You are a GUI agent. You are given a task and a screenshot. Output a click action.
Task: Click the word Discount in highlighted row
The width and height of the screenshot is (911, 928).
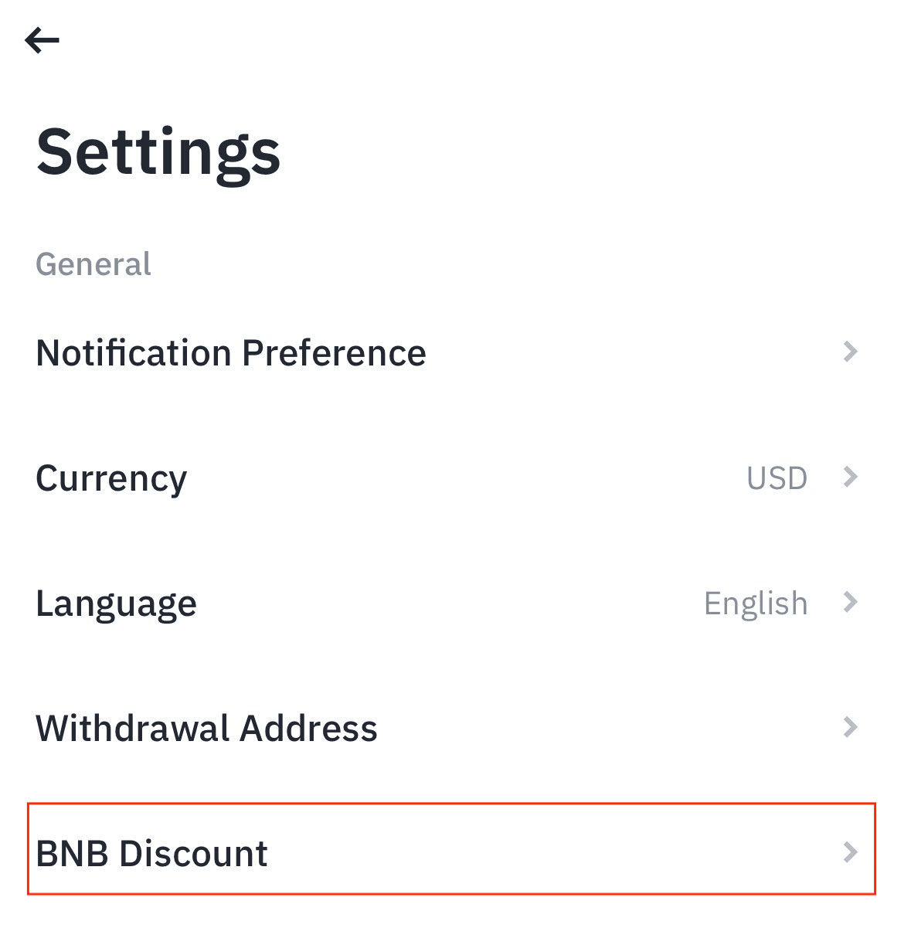193,854
